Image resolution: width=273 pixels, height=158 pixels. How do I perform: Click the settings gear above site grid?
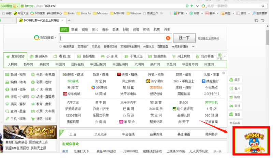coord(224,73)
